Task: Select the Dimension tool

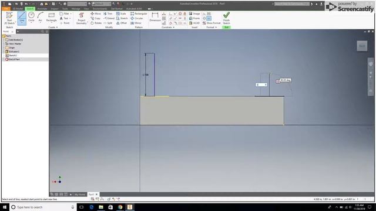Action: [155, 17]
